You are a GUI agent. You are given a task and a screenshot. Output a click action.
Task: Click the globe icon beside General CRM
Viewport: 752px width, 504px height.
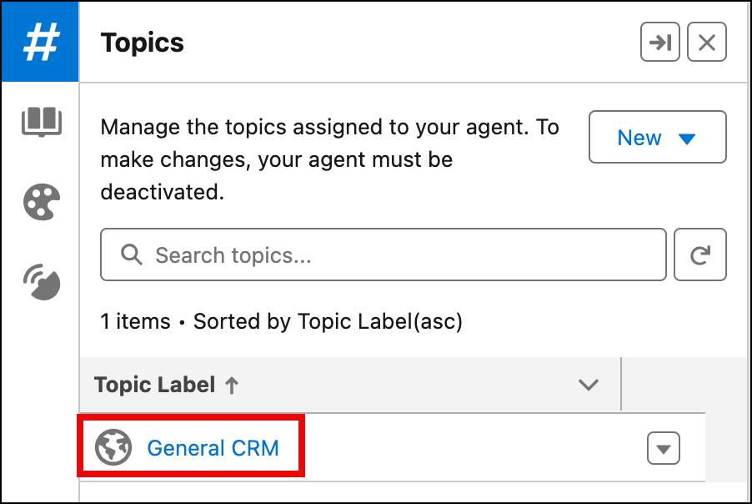[x=113, y=448]
